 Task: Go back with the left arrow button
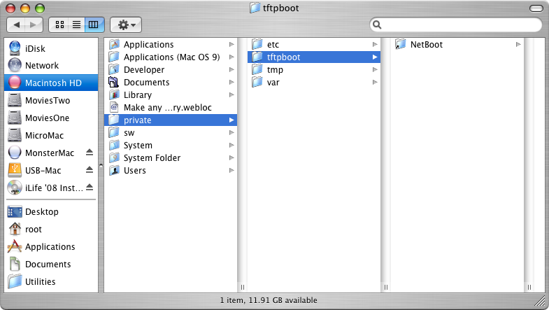click(16, 25)
